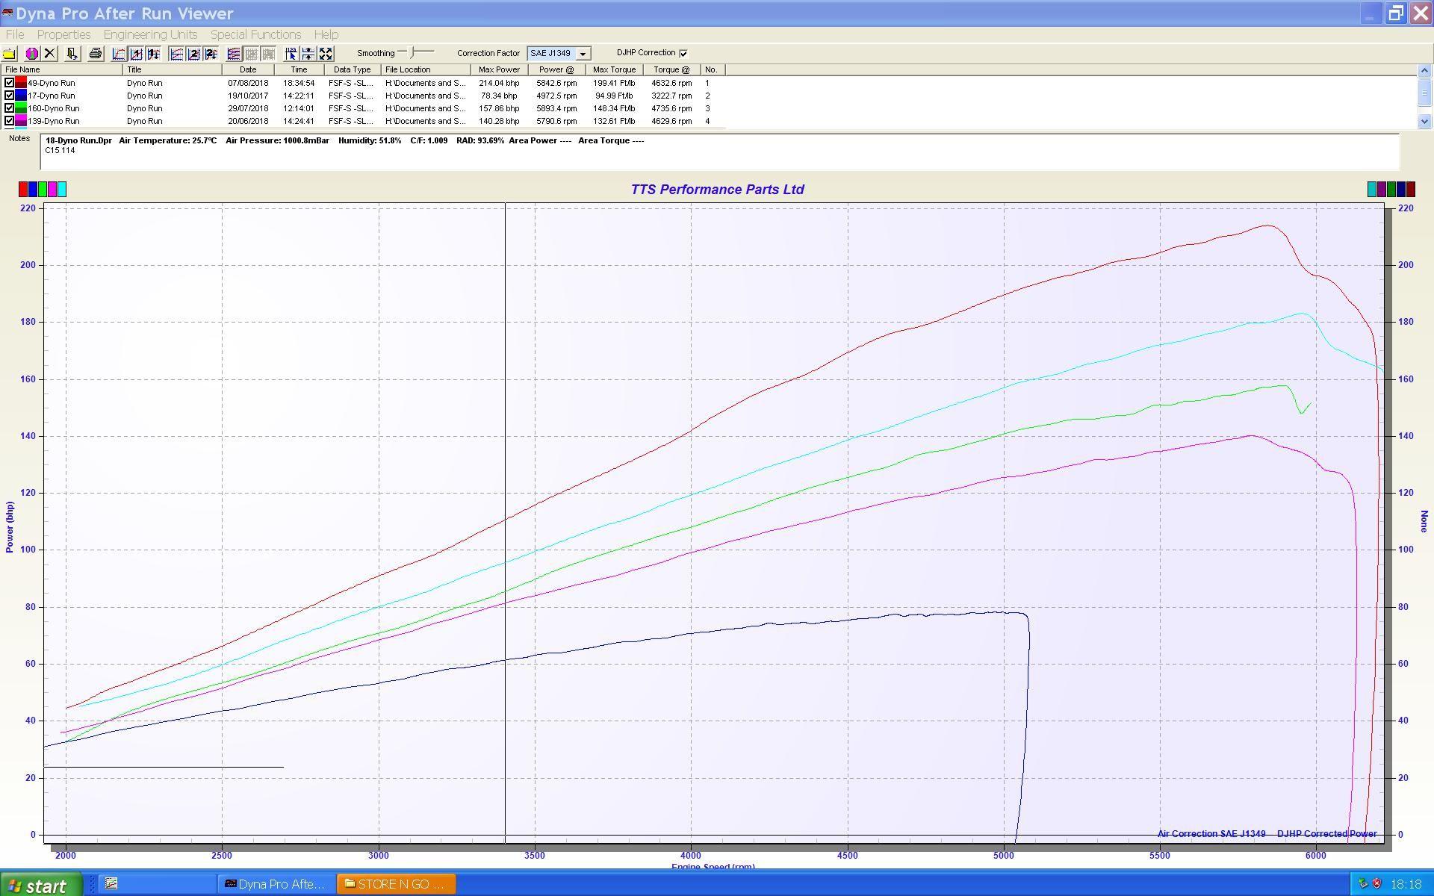Click the zoom-to-fit arrows icon

(326, 54)
